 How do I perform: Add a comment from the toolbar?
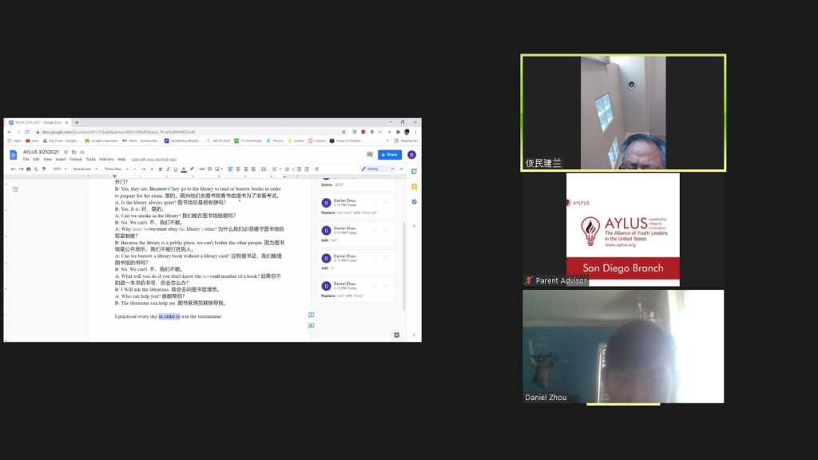point(210,169)
